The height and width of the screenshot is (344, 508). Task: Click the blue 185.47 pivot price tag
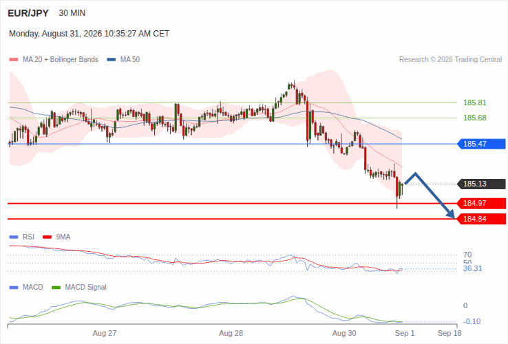(481, 144)
